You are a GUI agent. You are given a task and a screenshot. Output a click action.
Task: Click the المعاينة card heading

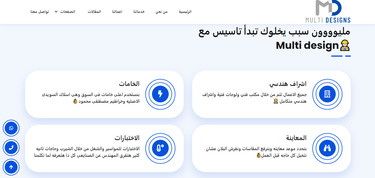tap(296, 138)
